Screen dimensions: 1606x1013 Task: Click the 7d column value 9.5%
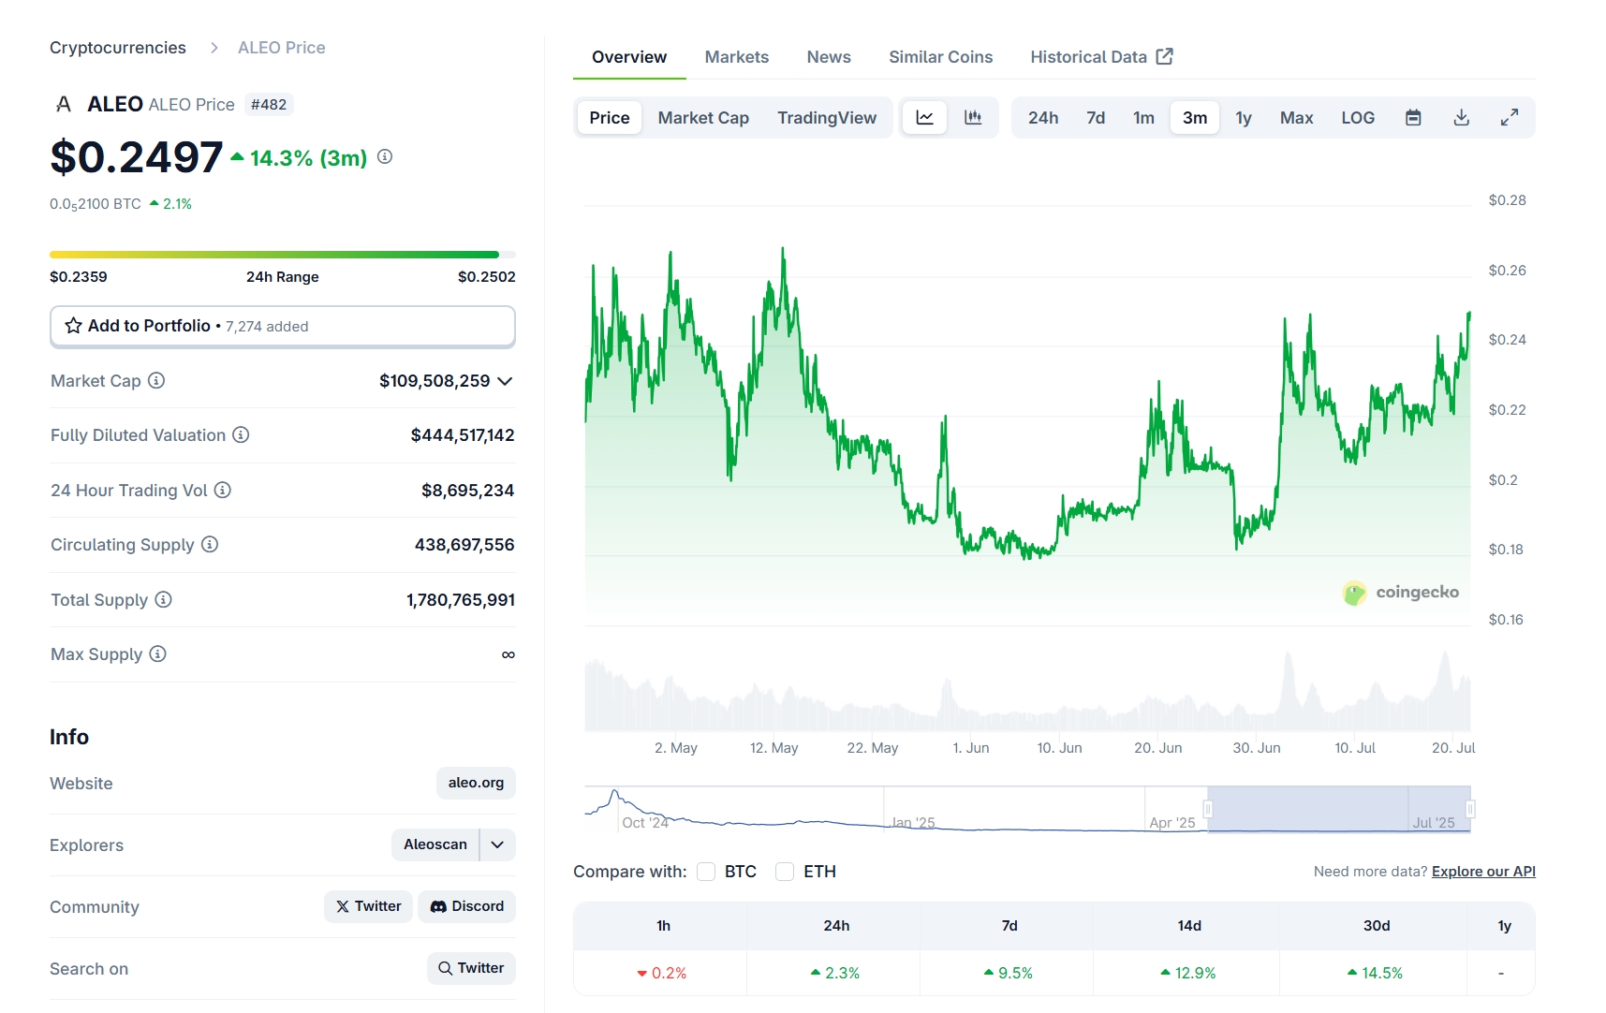coord(1009,973)
